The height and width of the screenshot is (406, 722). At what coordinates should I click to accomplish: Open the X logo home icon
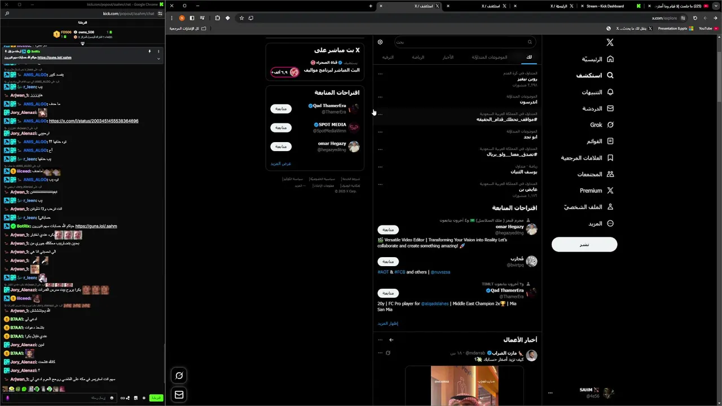click(x=610, y=42)
